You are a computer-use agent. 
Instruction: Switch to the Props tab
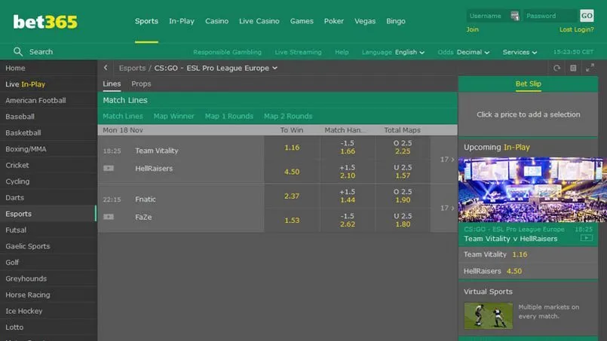click(141, 84)
